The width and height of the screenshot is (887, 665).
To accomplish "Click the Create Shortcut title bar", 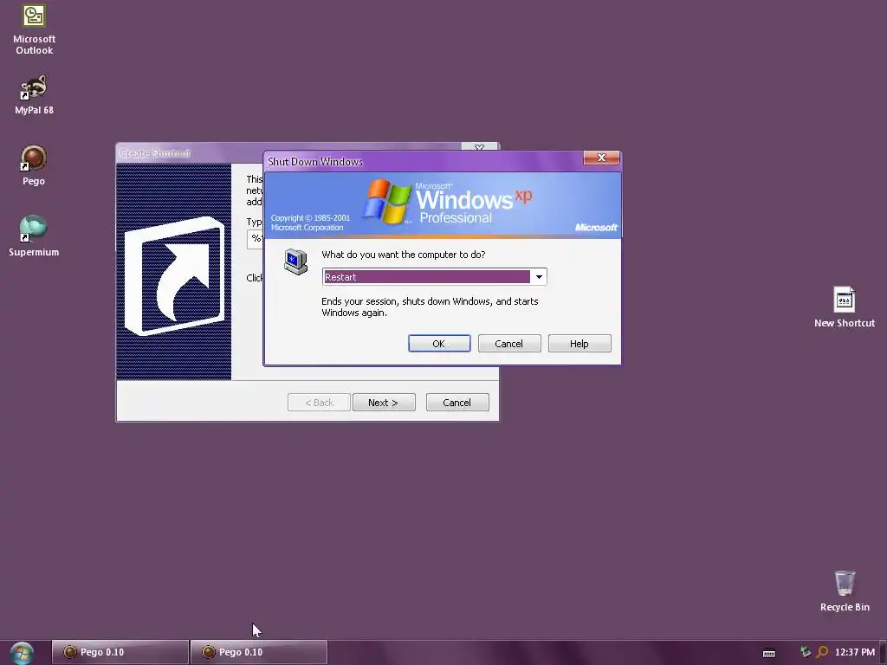I will (190, 152).
